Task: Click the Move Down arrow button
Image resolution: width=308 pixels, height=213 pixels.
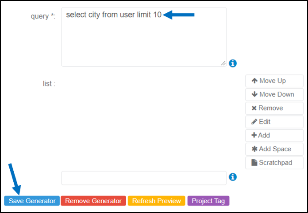Action: pos(274,94)
